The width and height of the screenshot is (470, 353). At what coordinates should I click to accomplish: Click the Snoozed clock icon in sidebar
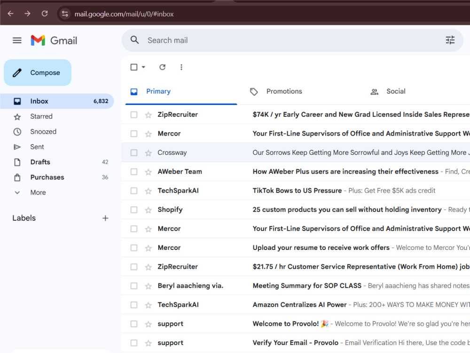17,132
